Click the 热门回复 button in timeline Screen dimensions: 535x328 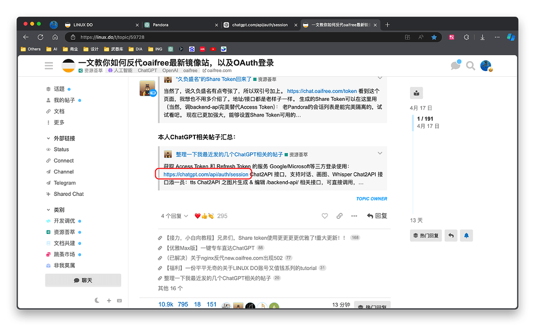pos(426,236)
